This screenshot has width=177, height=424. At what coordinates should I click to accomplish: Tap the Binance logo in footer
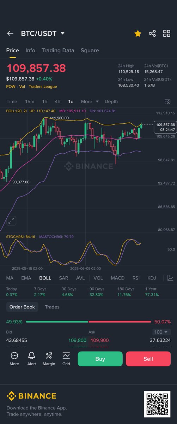point(31,396)
